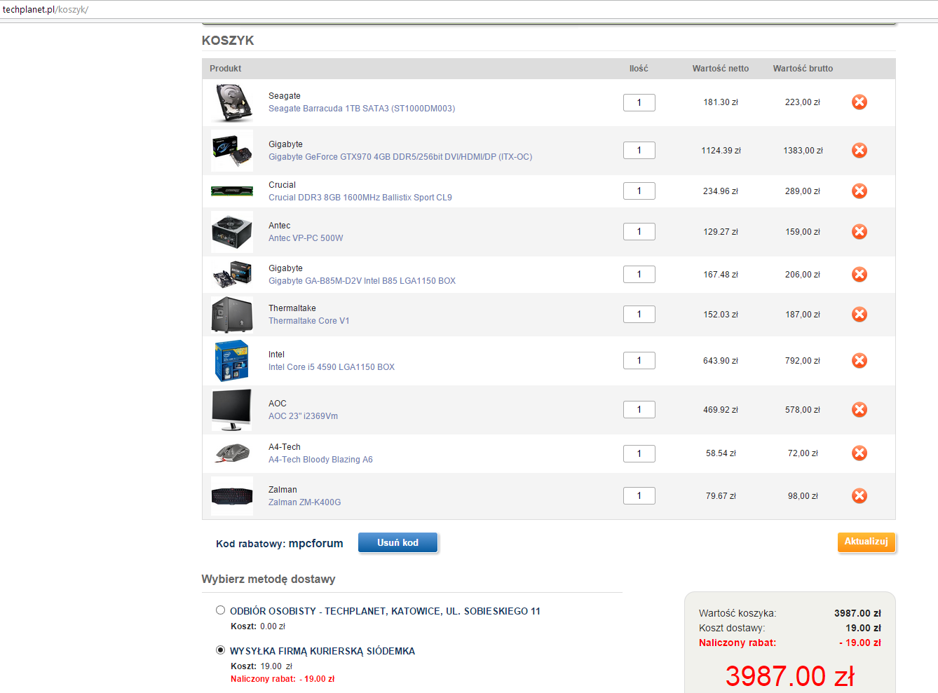The image size is (938, 693).
Task: Click the Produkt column header
Action: coord(225,69)
